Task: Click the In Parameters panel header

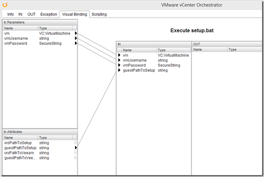Action: click(x=40, y=22)
